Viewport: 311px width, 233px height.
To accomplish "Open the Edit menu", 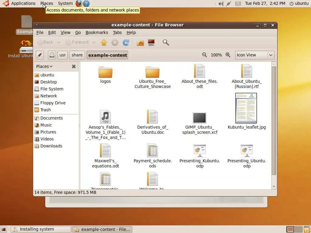I will 52,32.
